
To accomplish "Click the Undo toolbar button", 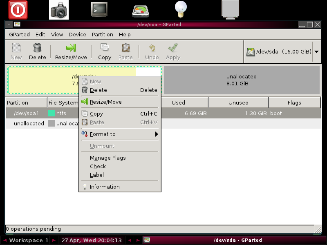I will tap(152, 51).
